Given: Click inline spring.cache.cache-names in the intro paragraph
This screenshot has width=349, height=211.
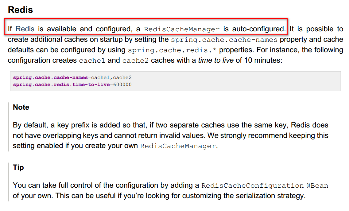Looking at the screenshot, I should click(224, 40).
